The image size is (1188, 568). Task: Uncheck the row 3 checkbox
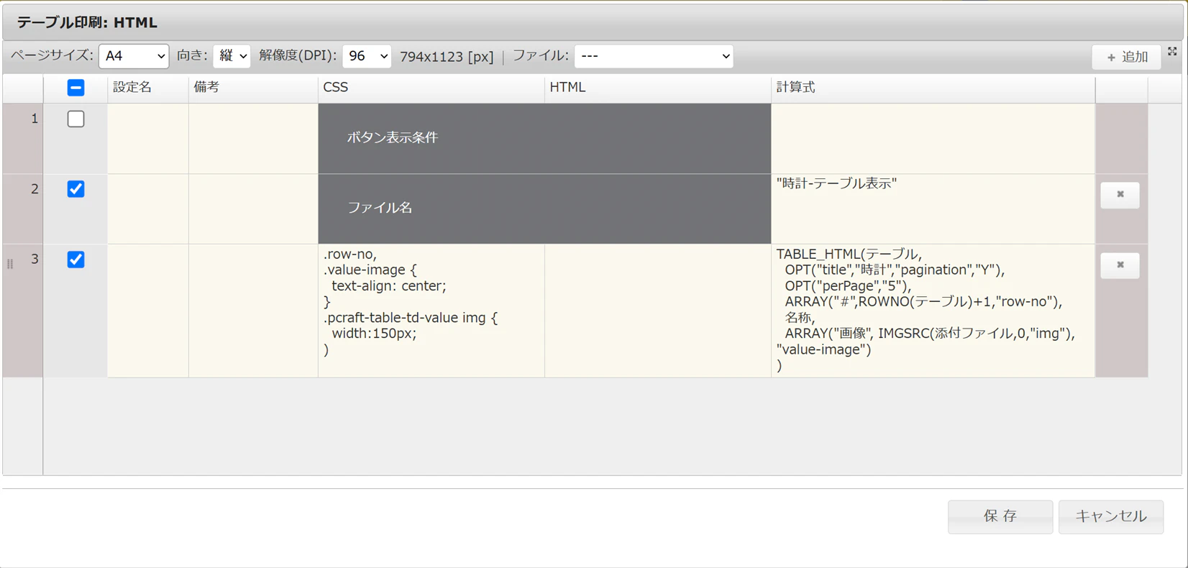coord(76,260)
